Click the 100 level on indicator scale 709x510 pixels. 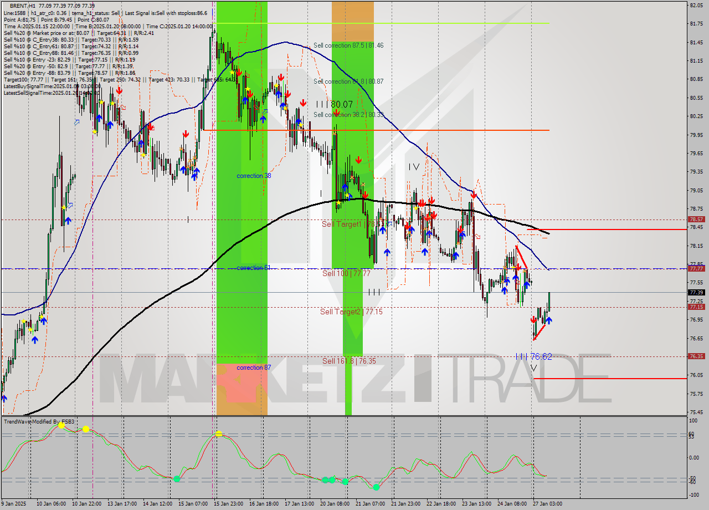point(692,421)
